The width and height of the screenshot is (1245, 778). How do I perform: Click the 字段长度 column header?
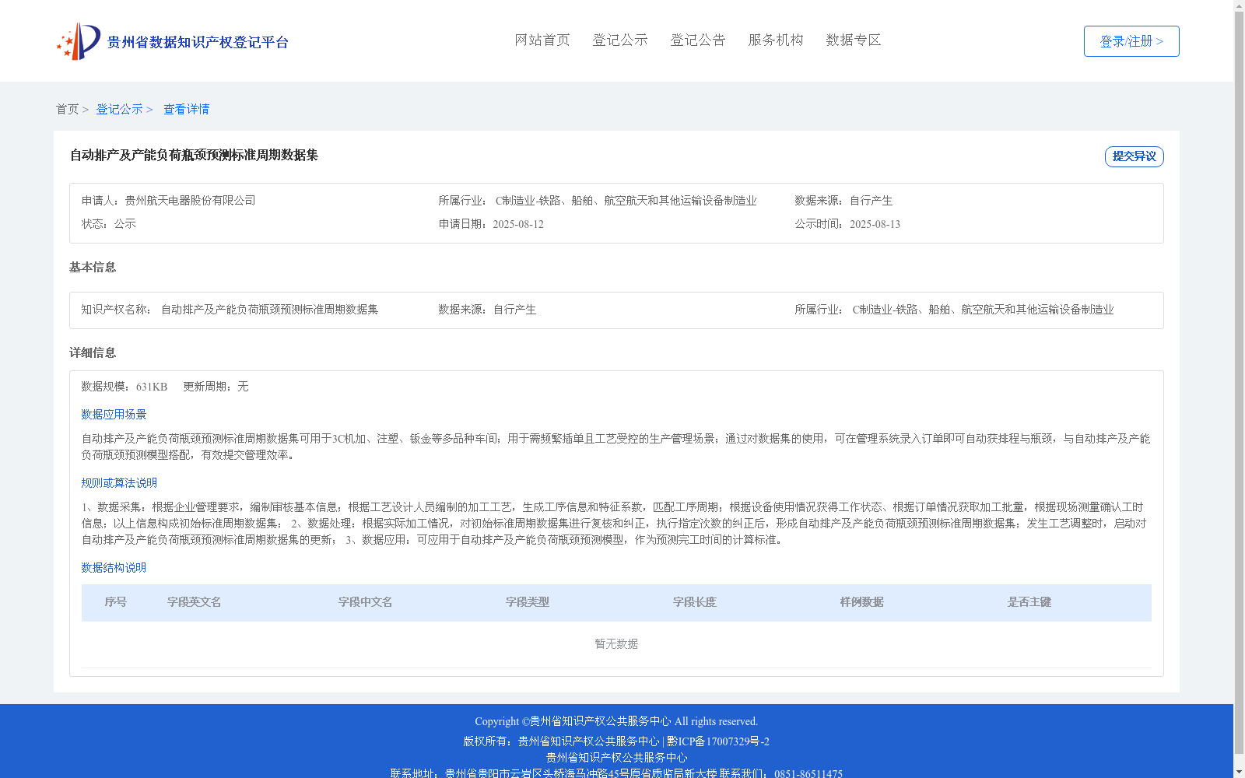tap(695, 602)
